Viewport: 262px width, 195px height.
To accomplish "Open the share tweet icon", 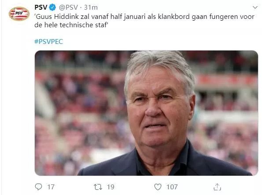I will tap(217, 187).
